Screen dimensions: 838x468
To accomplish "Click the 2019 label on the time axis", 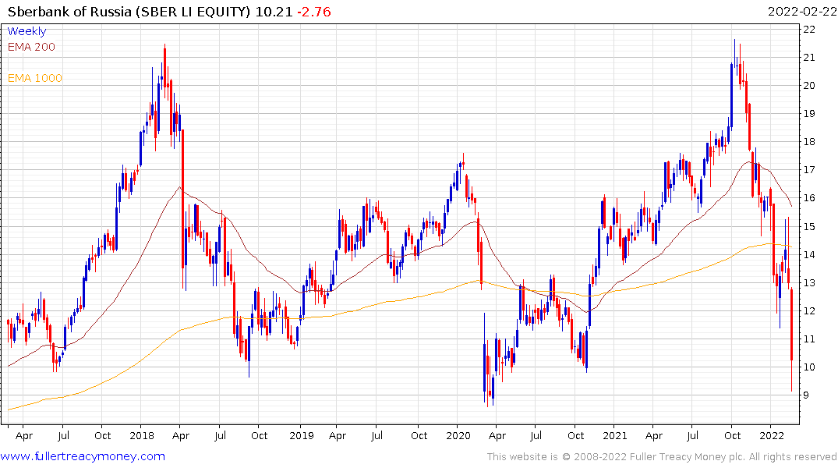I will click(x=302, y=435).
